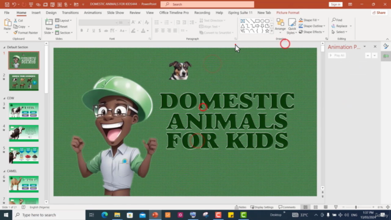Click the PowerPoint taskbar icon
The image size is (391, 220).
coord(155,215)
